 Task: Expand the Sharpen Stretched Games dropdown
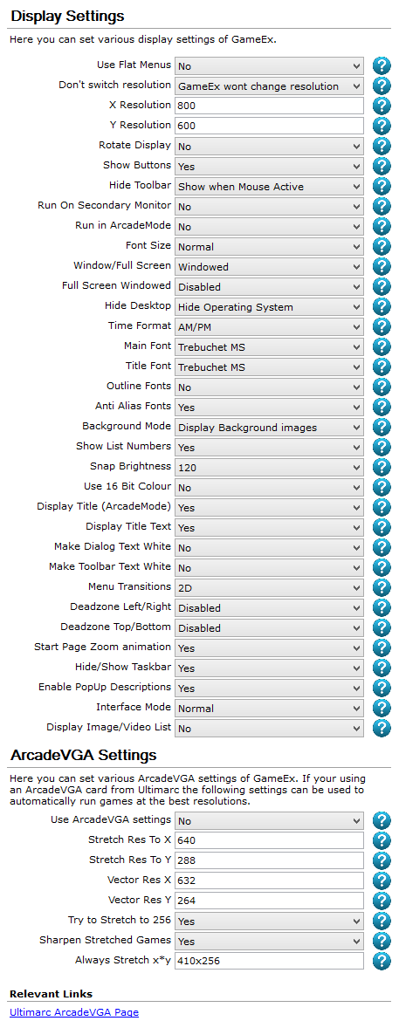point(269,941)
